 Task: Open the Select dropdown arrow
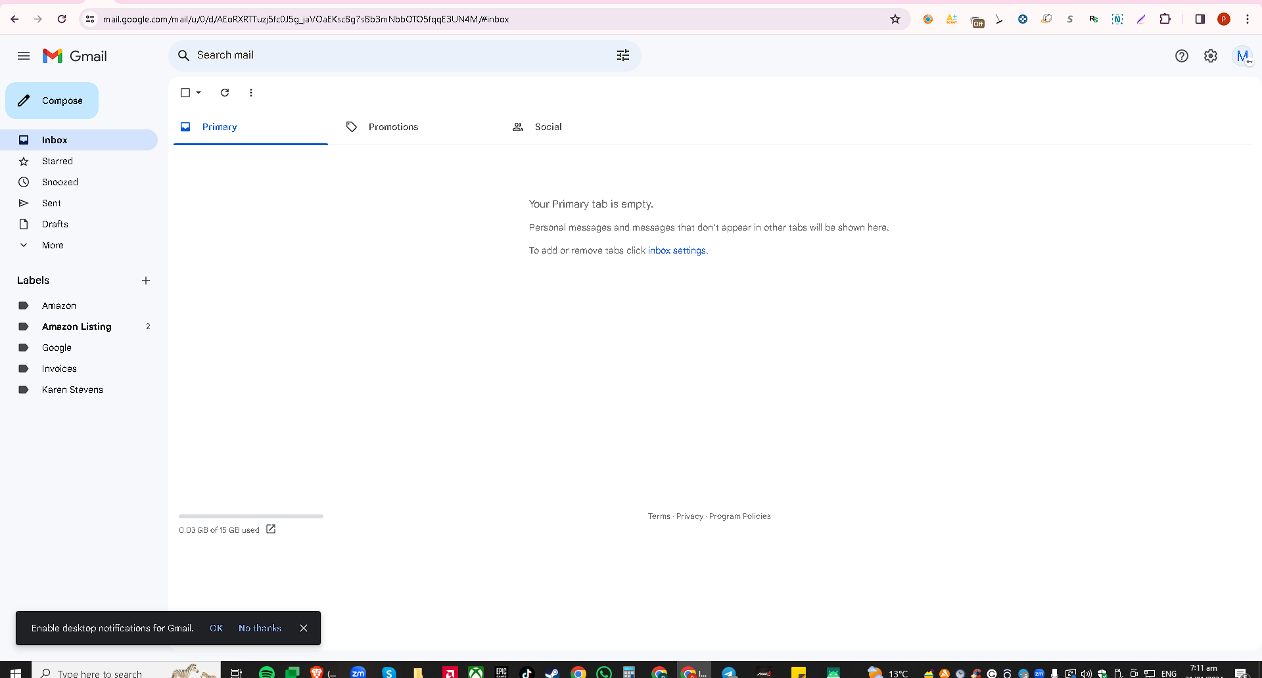click(x=199, y=93)
